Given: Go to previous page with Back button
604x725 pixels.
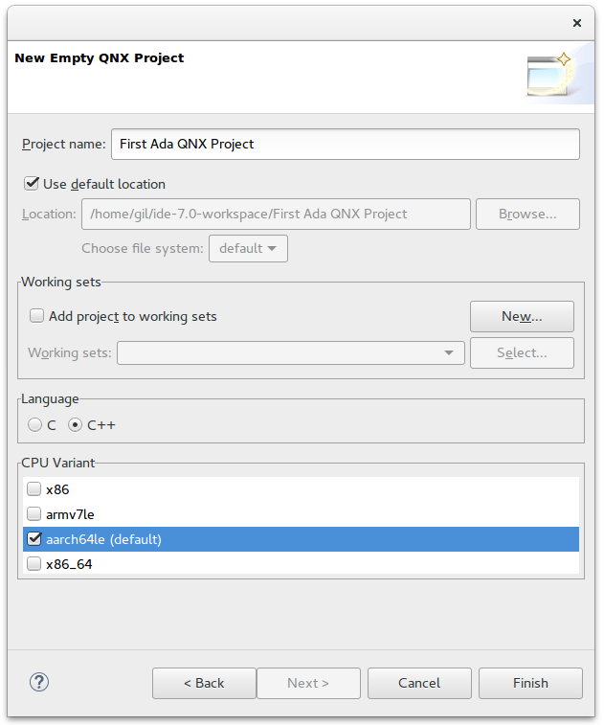Looking at the screenshot, I should (x=204, y=683).
